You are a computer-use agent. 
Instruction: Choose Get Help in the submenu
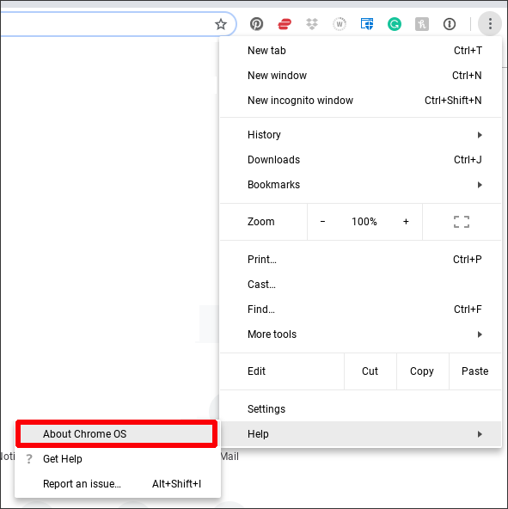(118, 459)
